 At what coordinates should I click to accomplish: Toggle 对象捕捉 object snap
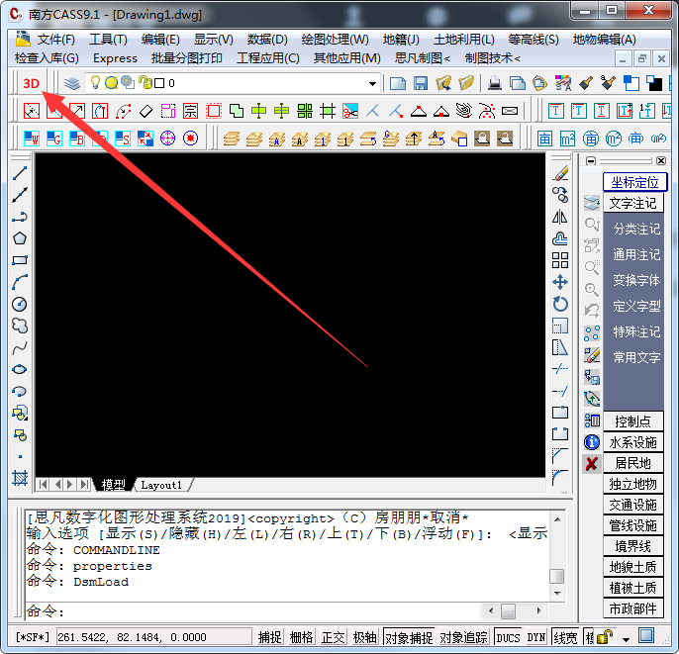[409, 637]
